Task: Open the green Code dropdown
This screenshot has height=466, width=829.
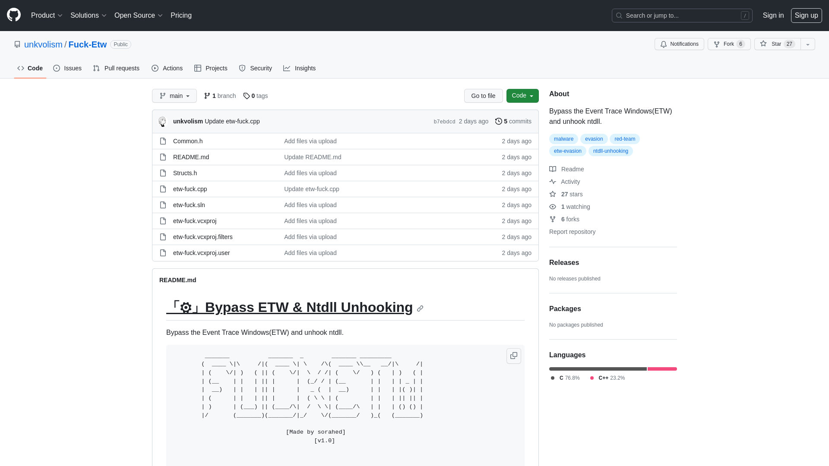Action: 522,96
